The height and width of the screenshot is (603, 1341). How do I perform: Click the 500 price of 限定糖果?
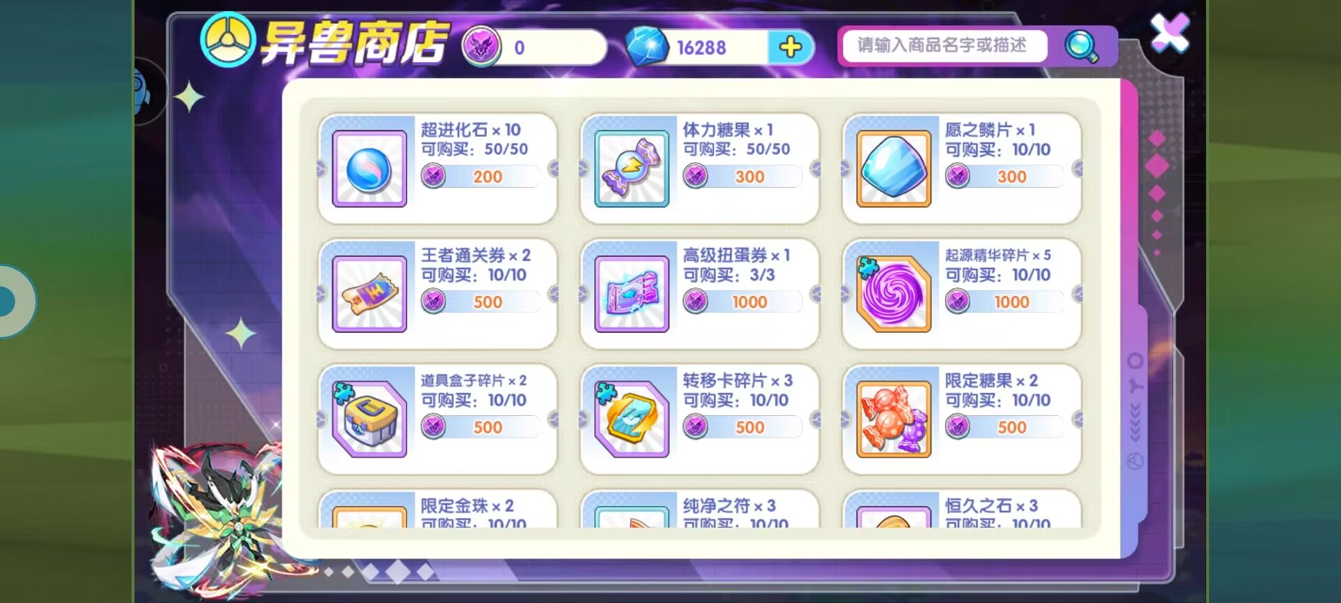tap(1004, 427)
